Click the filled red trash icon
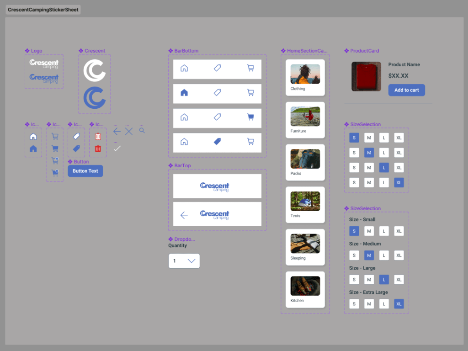This screenshot has width=468, height=351. [x=98, y=149]
